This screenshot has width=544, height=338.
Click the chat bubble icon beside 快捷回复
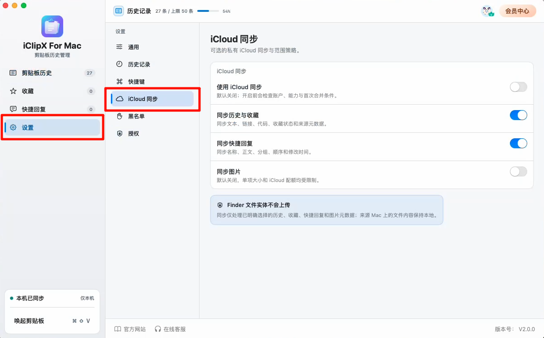(13, 109)
